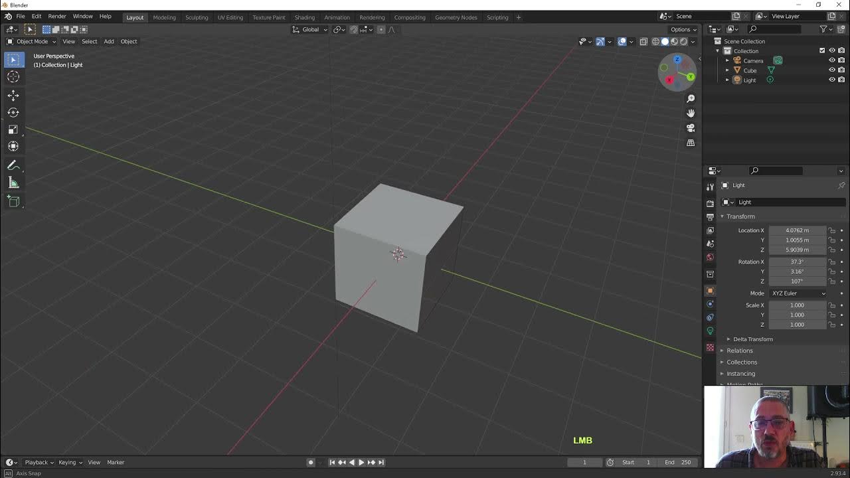The height and width of the screenshot is (478, 850).
Task: Select solid viewport shading
Action: pos(665,41)
